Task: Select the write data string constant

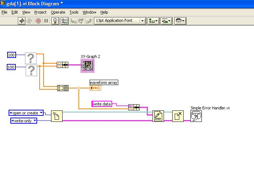Action: [102, 104]
